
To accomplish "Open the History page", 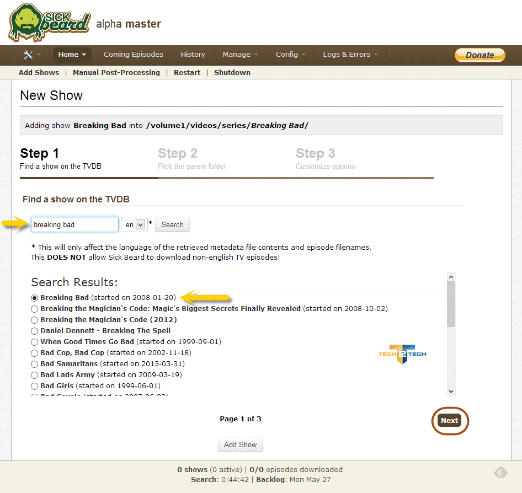I will pyautogui.click(x=193, y=55).
